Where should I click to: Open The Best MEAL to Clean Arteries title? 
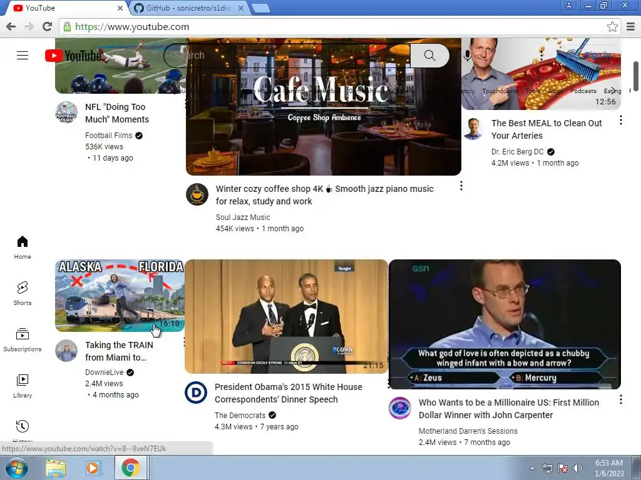coord(546,129)
